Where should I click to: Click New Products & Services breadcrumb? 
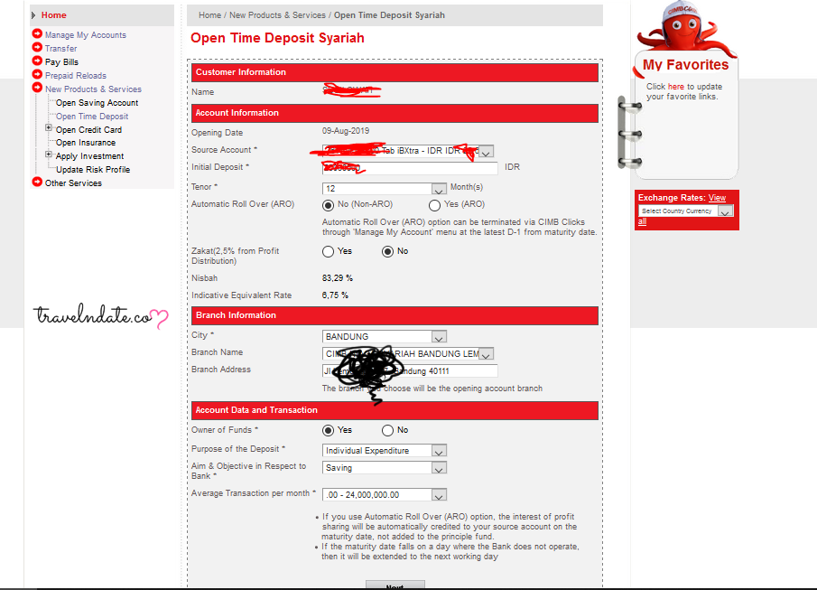coord(277,15)
